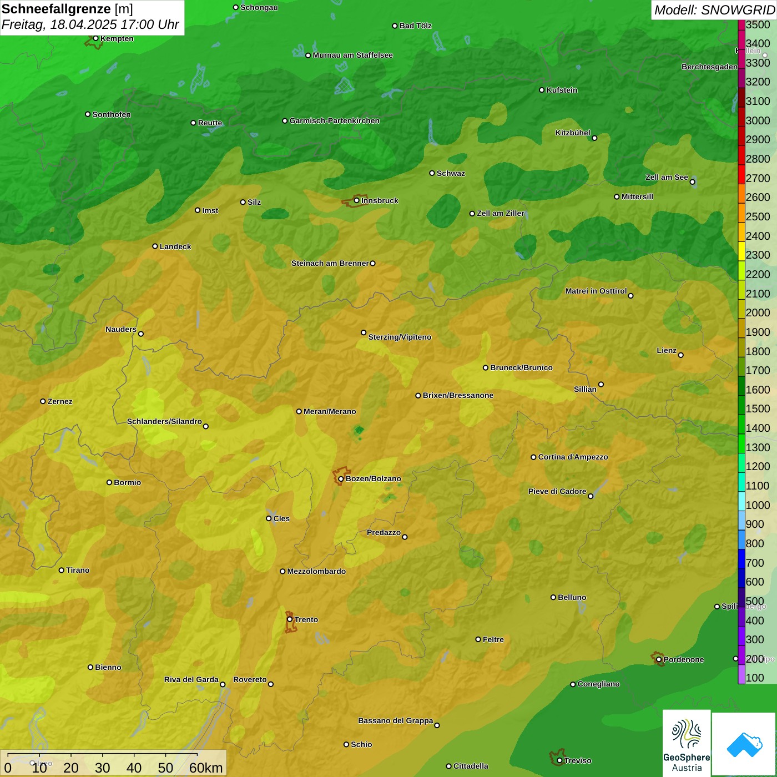Click the 'Mittersill' label
The width and height of the screenshot is (777, 777).
[x=637, y=196]
